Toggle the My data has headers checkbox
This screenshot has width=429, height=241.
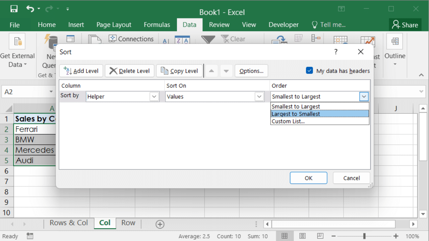[309, 71]
